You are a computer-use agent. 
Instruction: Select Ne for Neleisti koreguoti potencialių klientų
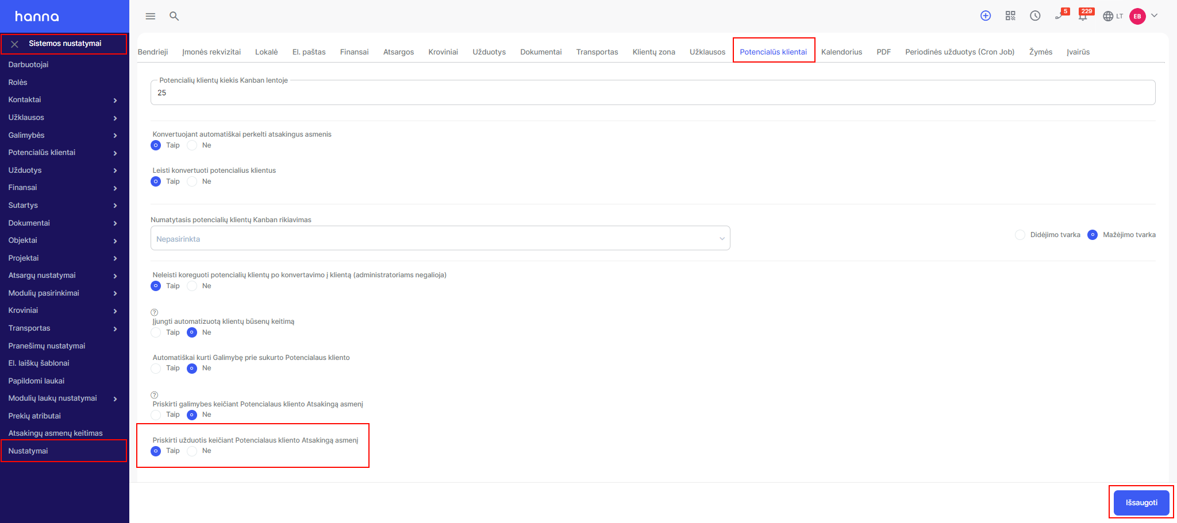click(192, 286)
